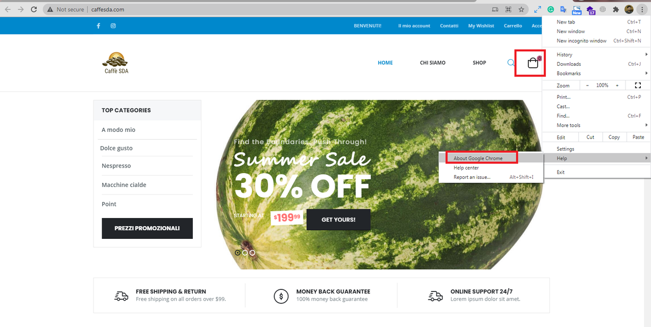The width and height of the screenshot is (651, 327).
Task: Reload the page with refresh icon
Action: (x=34, y=9)
